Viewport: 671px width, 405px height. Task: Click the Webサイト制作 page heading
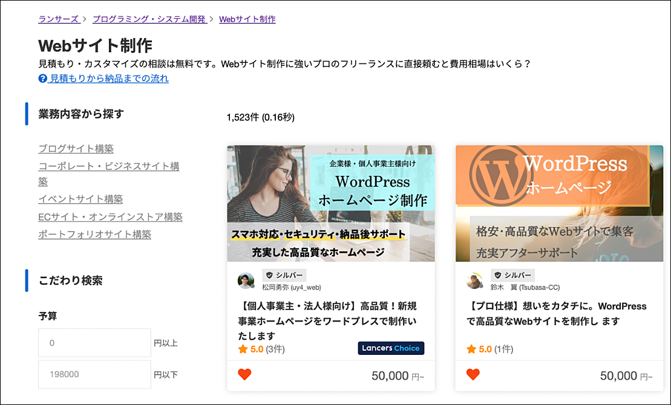coord(95,46)
